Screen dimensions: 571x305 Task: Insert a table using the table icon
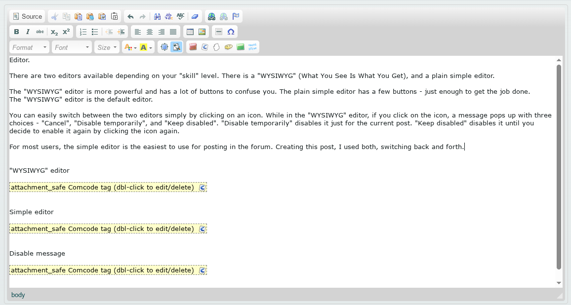click(x=190, y=32)
